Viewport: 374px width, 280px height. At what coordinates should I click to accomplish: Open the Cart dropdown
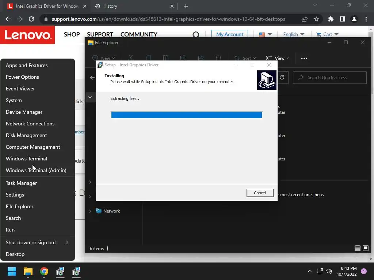click(327, 34)
